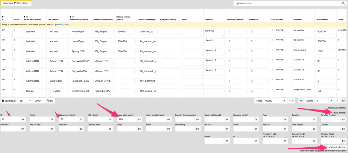Confirm the Strana page number with checkmark
Image resolution: width=348 pixels, height=153 pixels.
pyautogui.click(x=331, y=101)
